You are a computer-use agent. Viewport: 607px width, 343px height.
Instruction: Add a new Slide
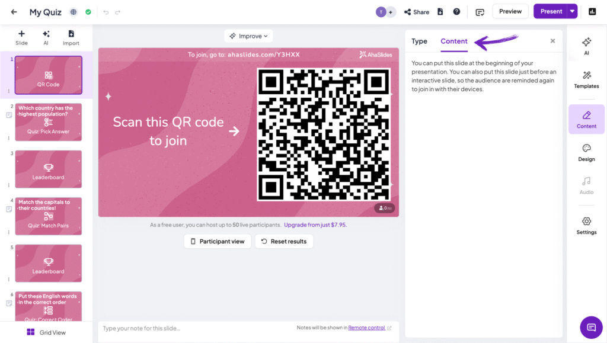(22, 38)
